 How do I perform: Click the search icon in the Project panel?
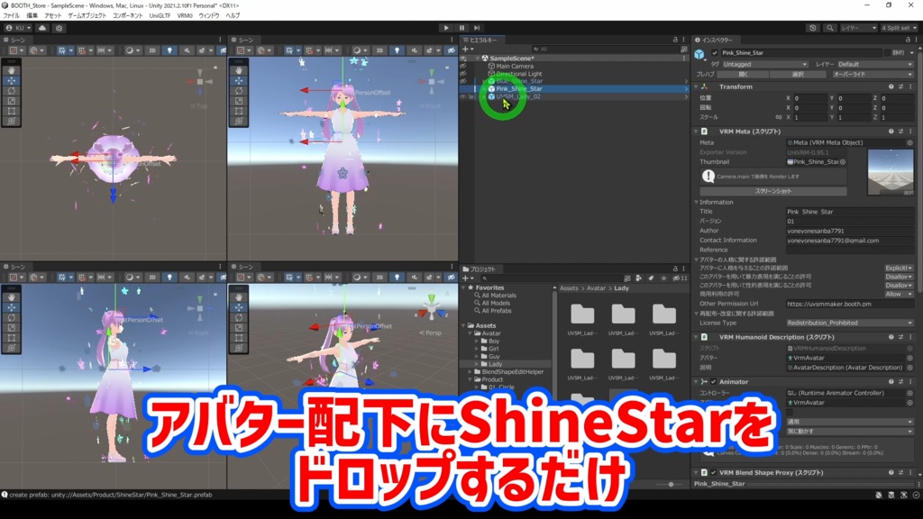point(485,278)
